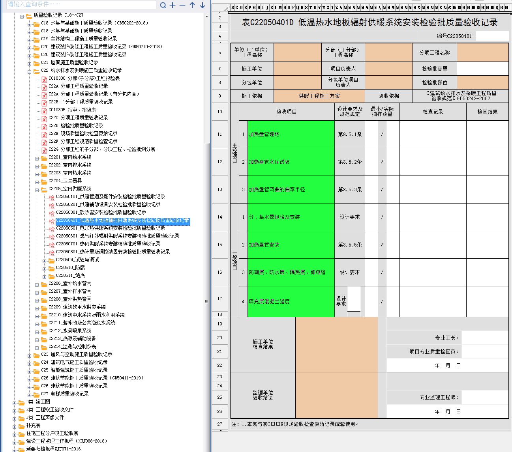512x452 pixels.
Task: Click the orange cell beside 施工单位检查结果
Action: (336, 344)
